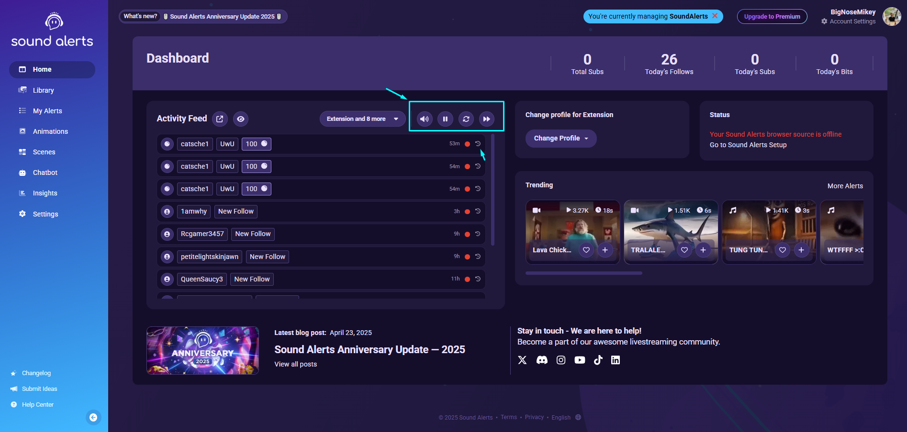Open the X (Twitter) social link
The width and height of the screenshot is (907, 432).
click(522, 360)
